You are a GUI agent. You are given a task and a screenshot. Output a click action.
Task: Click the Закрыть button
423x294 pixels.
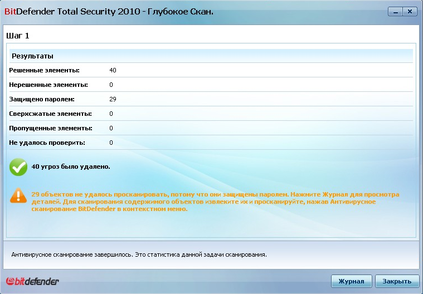397,281
